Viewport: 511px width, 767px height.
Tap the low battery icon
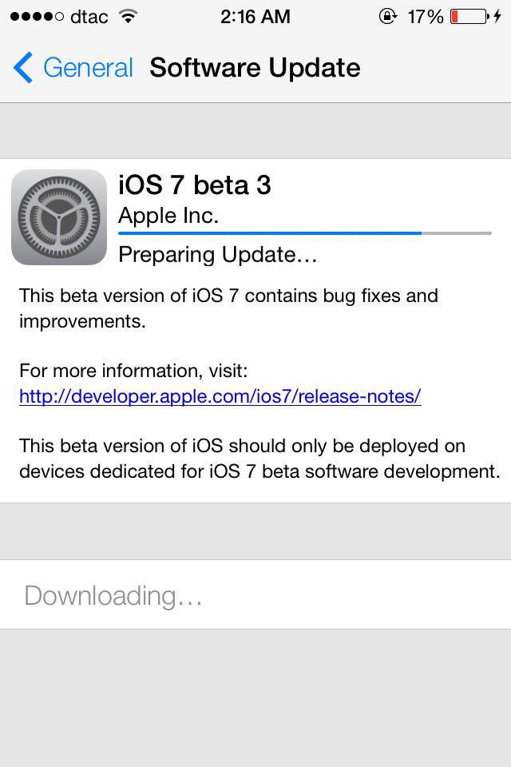[x=470, y=17]
